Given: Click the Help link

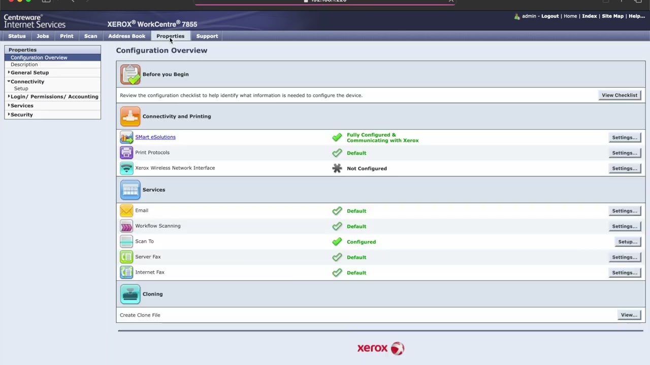Looking at the screenshot, I should (637, 16).
